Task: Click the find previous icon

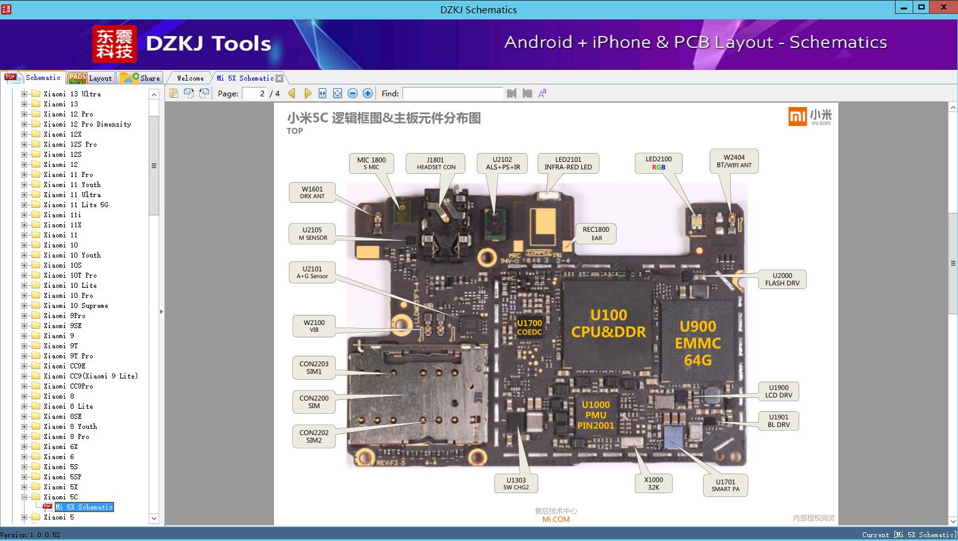Action: (x=511, y=93)
